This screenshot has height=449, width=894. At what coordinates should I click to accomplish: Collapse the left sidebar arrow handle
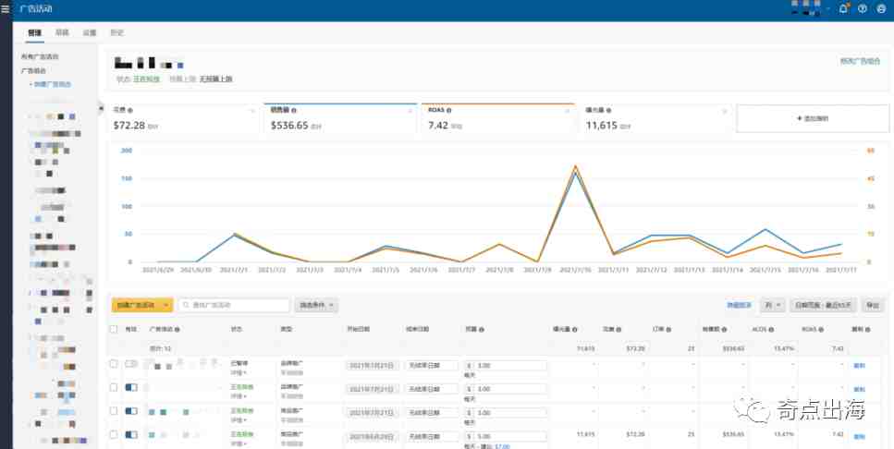pyautogui.click(x=103, y=108)
